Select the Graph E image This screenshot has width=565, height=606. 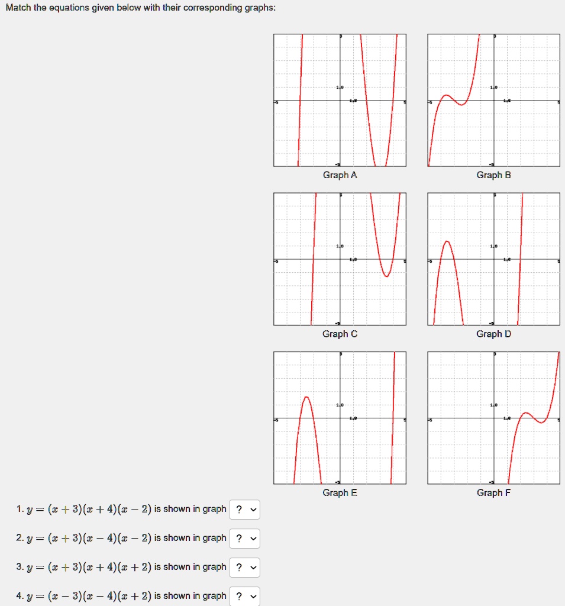[x=339, y=416]
